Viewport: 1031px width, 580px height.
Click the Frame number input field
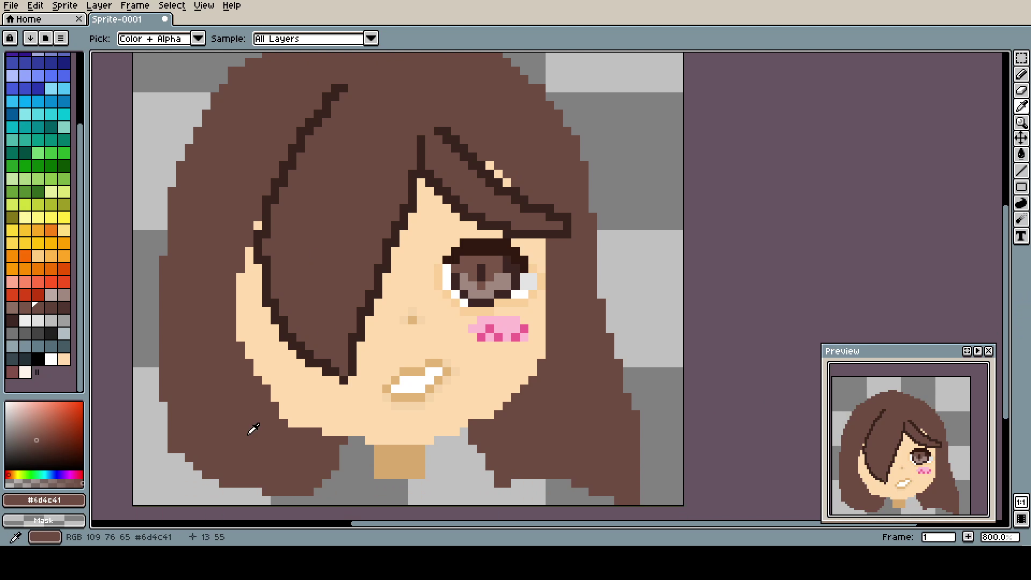click(x=938, y=536)
